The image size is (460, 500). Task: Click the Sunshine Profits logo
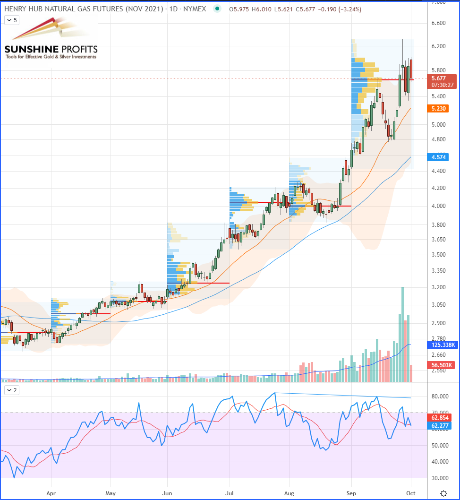(x=51, y=38)
